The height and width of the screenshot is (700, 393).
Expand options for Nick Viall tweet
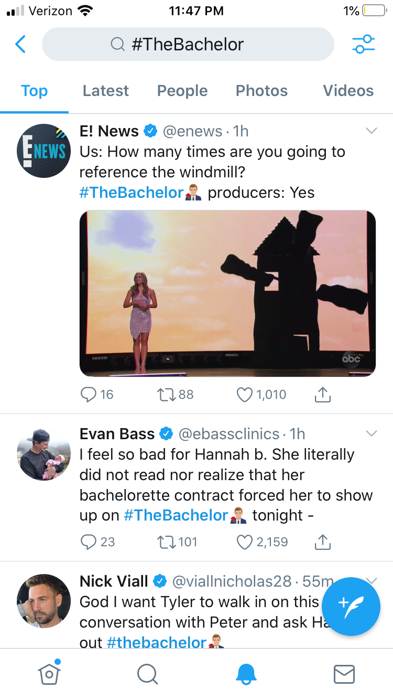pos(371,580)
